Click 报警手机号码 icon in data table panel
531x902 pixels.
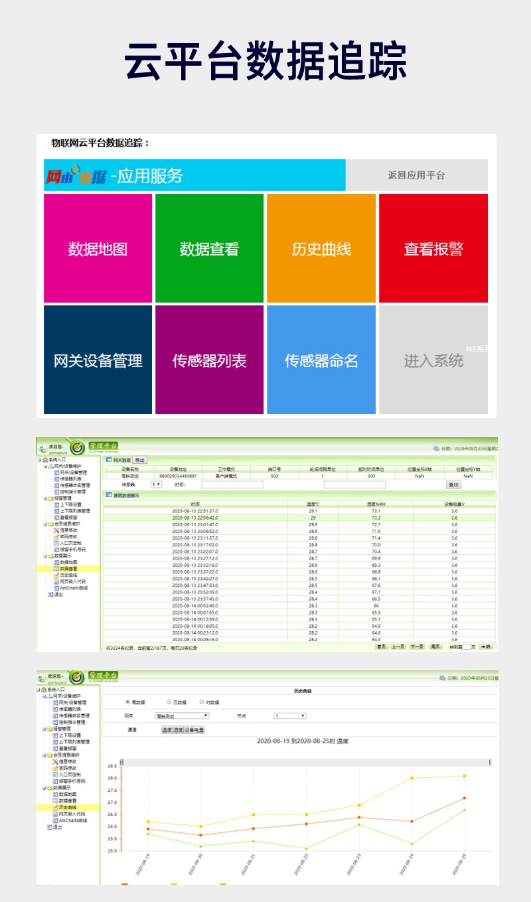tap(56, 550)
